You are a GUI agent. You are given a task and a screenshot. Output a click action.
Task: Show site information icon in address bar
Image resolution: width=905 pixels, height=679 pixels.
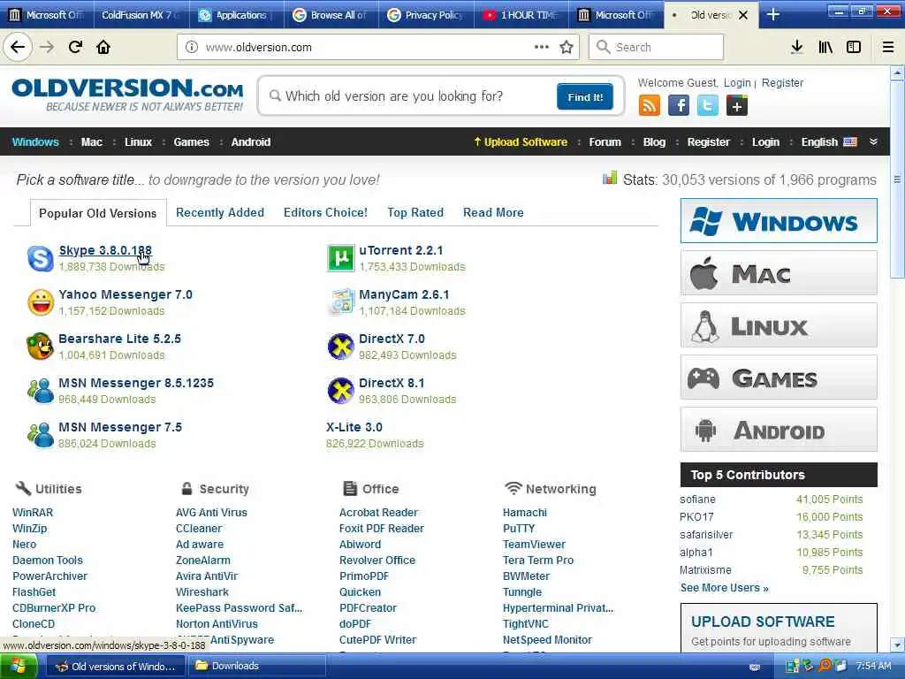pyautogui.click(x=191, y=47)
